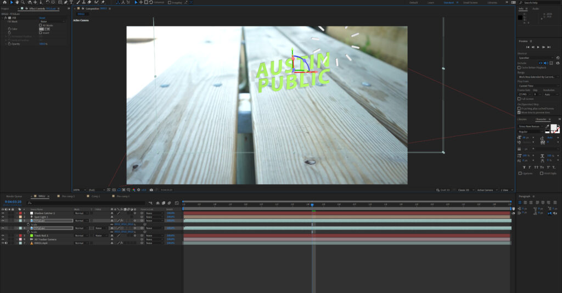Take a snapshot with camera icon
562x293 pixels.
tap(151, 190)
